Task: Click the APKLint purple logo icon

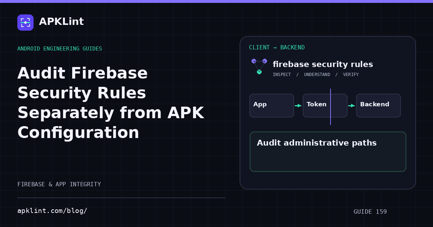Action: [25, 22]
